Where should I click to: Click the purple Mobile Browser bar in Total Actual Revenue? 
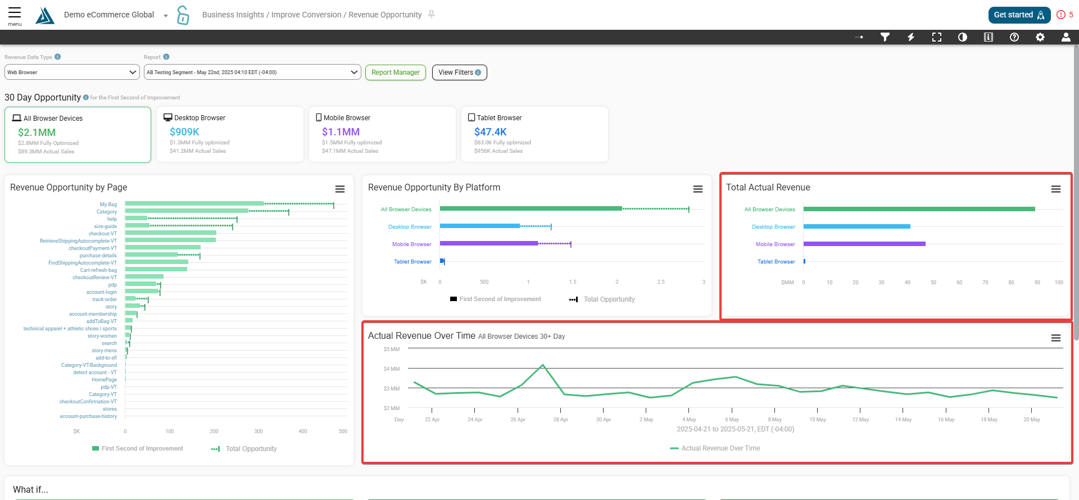[864, 244]
